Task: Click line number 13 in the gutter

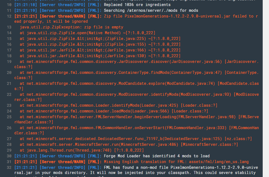Action: (x=9, y=27)
